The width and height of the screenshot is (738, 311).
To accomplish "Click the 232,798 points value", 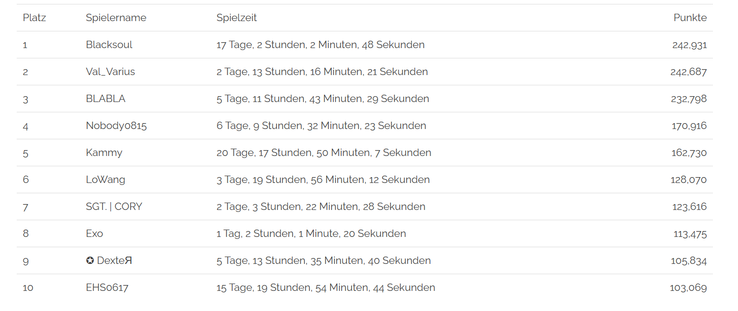I will 688,99.
